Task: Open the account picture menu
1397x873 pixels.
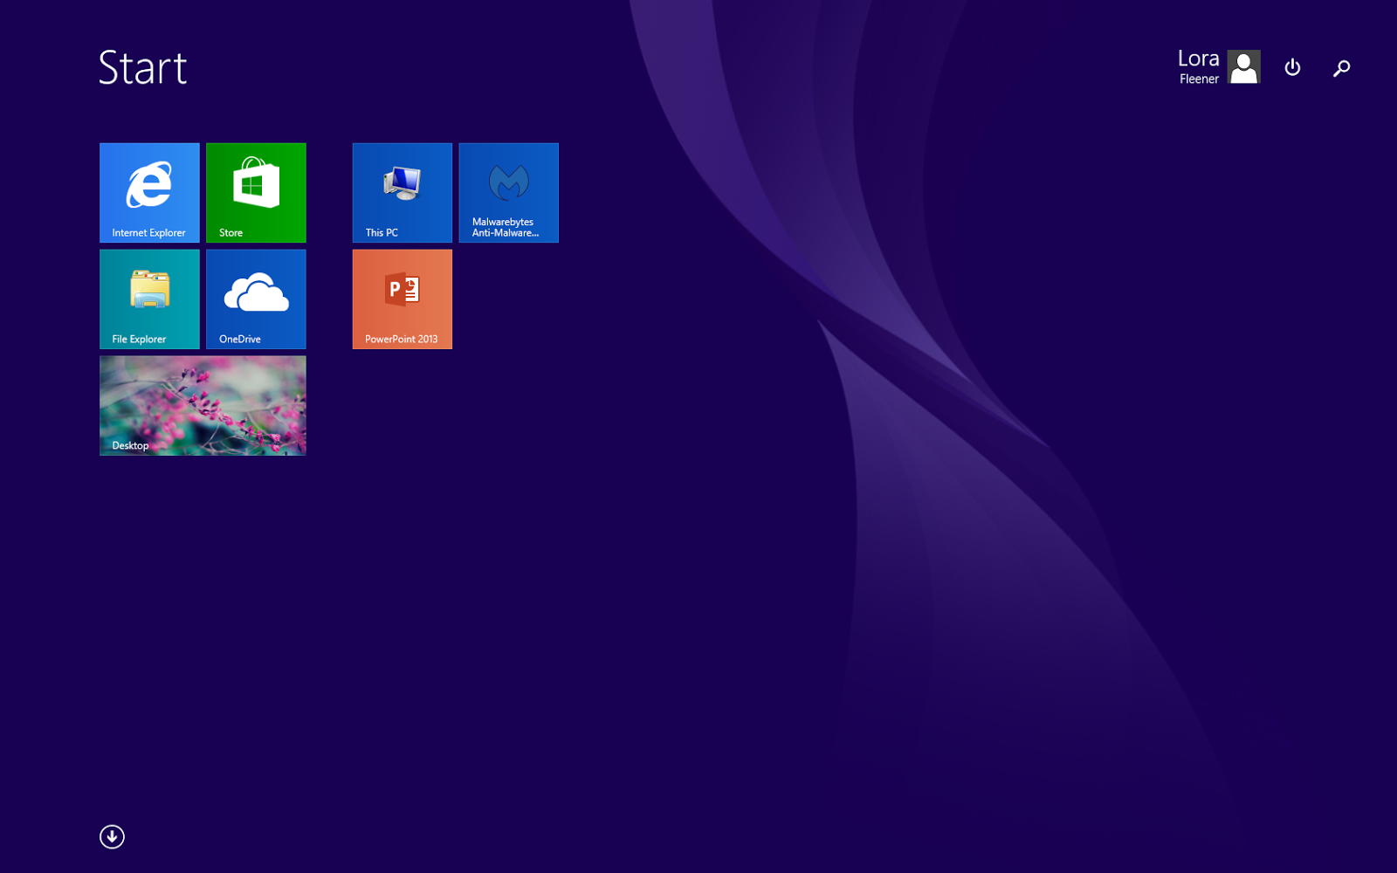Action: (x=1243, y=66)
